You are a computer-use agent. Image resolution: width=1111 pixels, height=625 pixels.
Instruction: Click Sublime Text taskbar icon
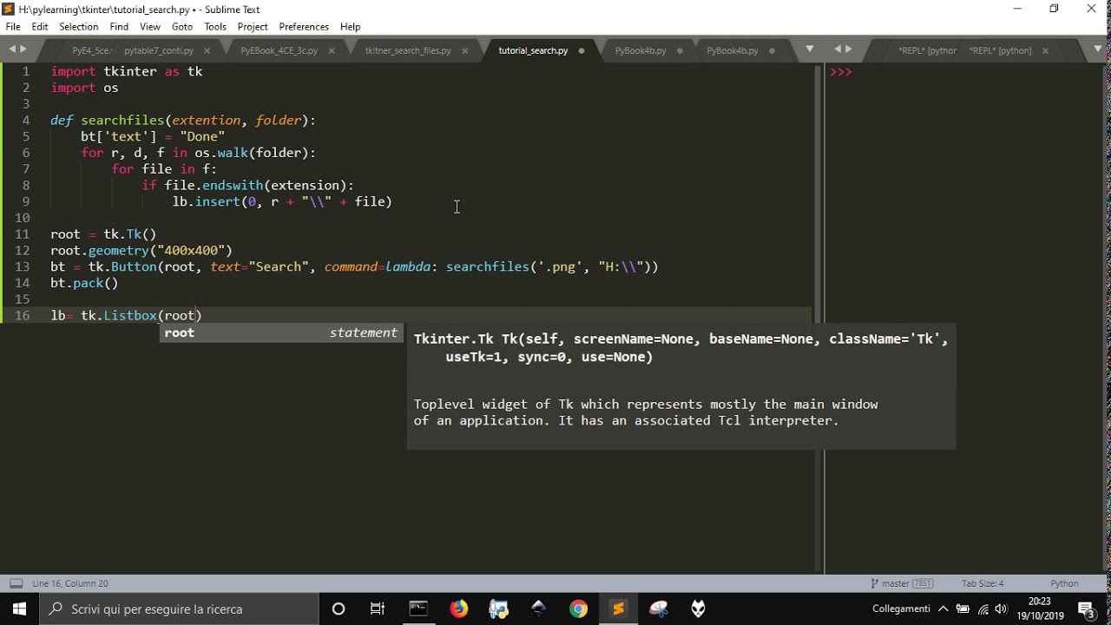pos(618,609)
